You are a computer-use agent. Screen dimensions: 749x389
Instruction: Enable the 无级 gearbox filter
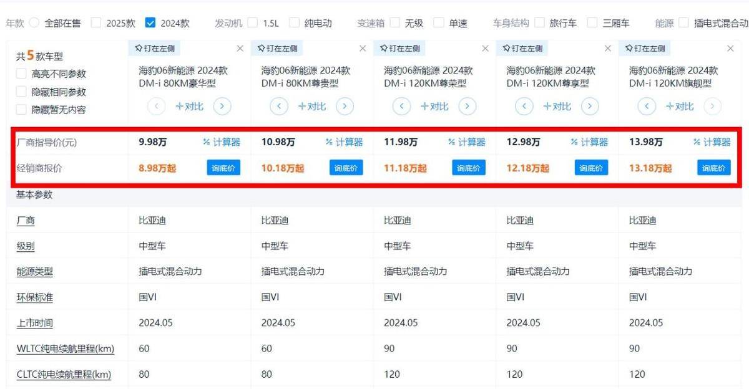tap(394, 23)
